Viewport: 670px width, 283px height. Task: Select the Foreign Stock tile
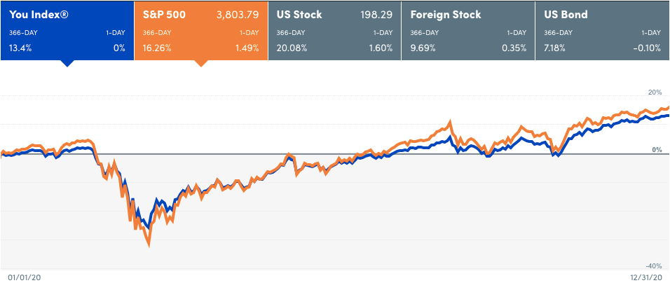point(468,30)
